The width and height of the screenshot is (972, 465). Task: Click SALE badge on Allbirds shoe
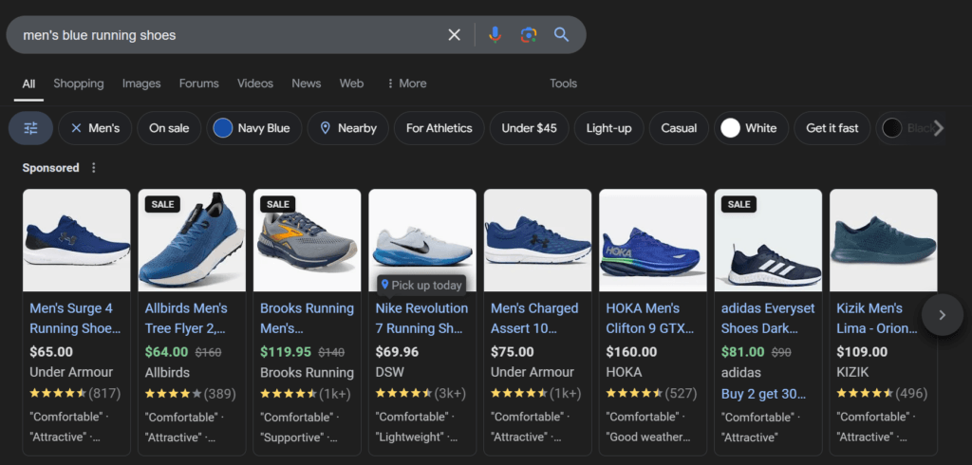pos(162,204)
